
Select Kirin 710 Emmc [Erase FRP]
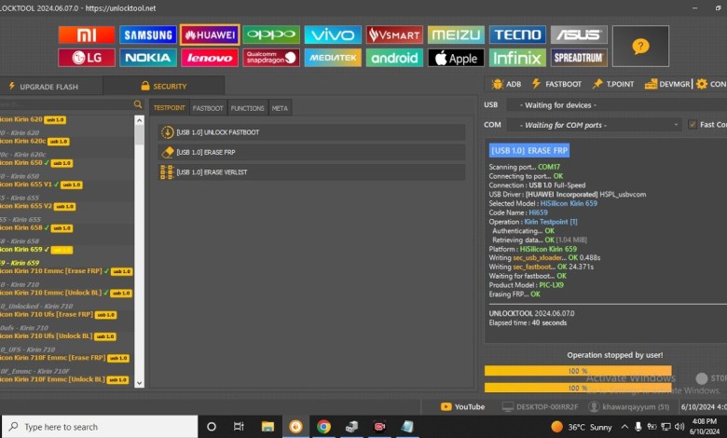click(x=66, y=271)
